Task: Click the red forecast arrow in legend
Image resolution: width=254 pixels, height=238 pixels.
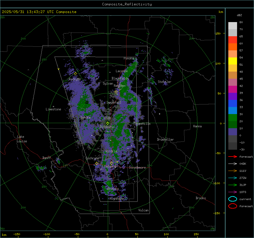Action: tap(233, 156)
